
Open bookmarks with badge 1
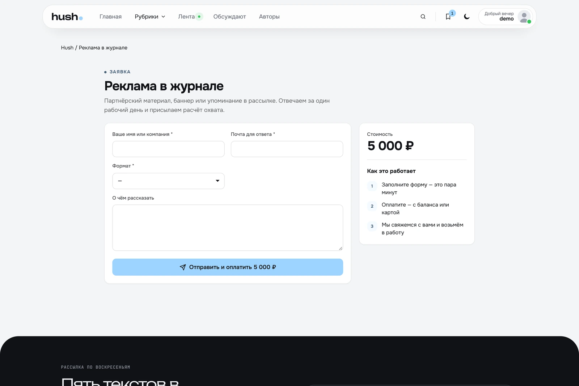coord(448,17)
